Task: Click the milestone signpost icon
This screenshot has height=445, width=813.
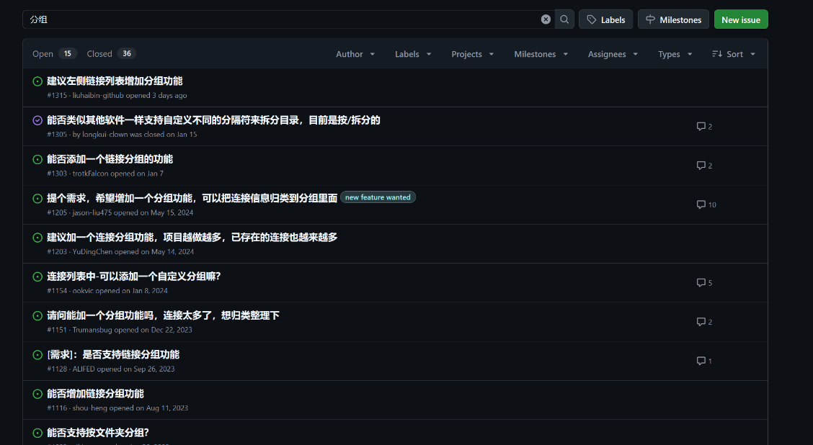Action: (652, 19)
